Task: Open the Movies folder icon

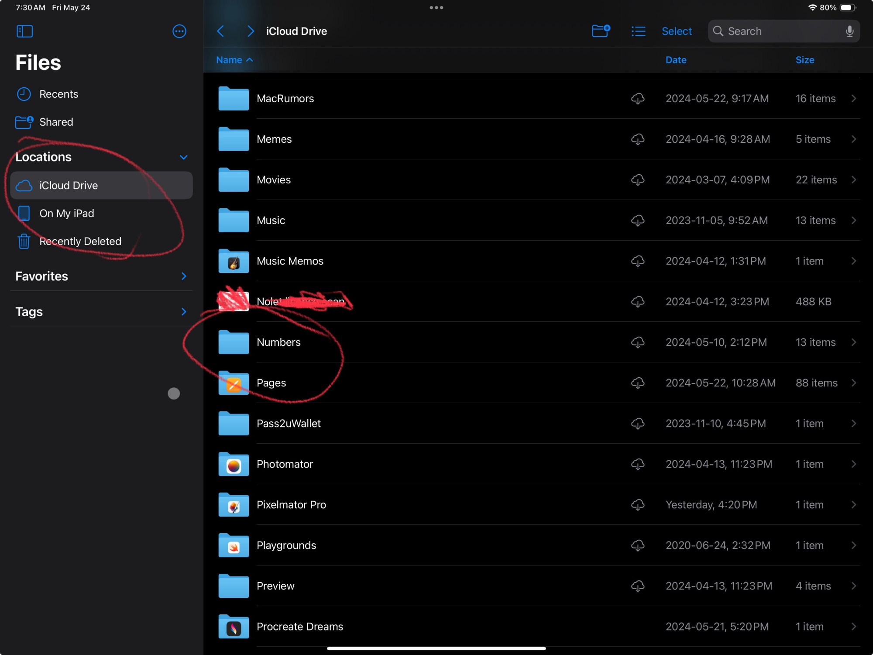Action: [x=234, y=179]
